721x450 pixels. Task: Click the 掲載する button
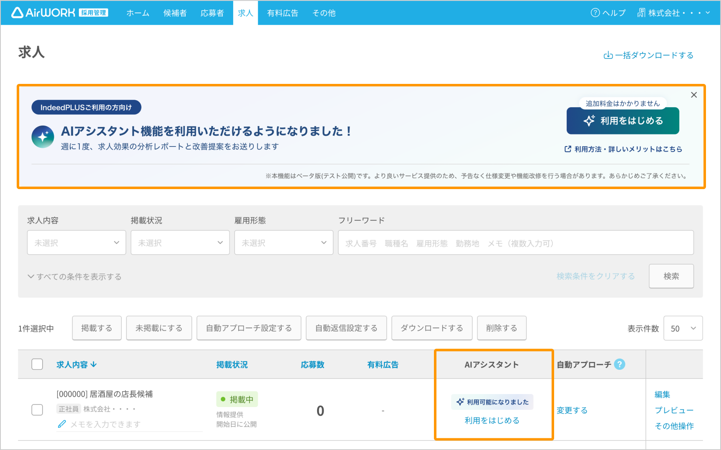point(97,328)
